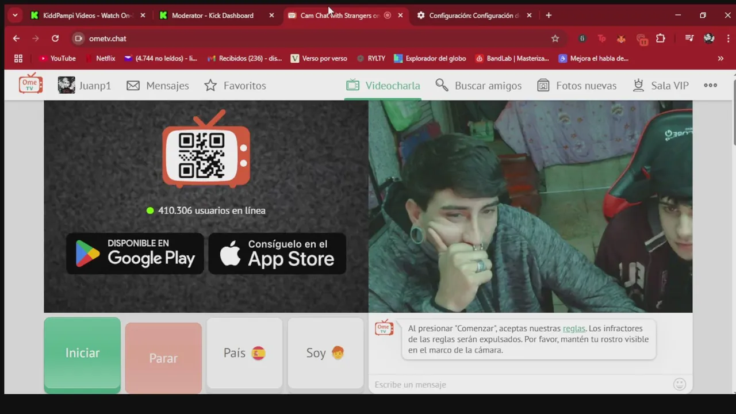Open the Gmail Recibidos bookmark
The height and width of the screenshot is (414, 736).
[244, 58]
